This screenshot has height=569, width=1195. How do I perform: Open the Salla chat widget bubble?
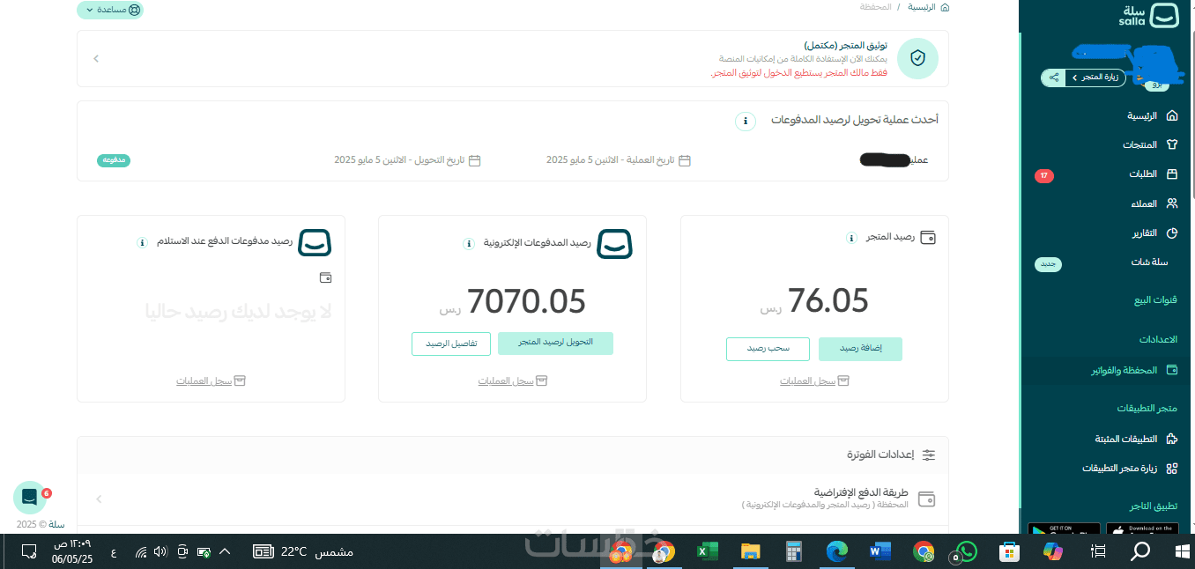[x=29, y=498]
